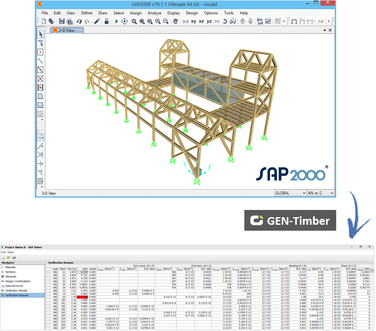The height and width of the screenshot is (331, 376).
Task: Open the view window list dropdown arrow
Action: point(325,30)
